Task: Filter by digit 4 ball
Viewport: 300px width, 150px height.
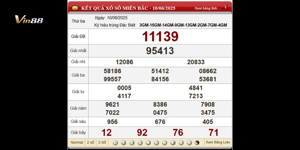Action: coord(148,143)
